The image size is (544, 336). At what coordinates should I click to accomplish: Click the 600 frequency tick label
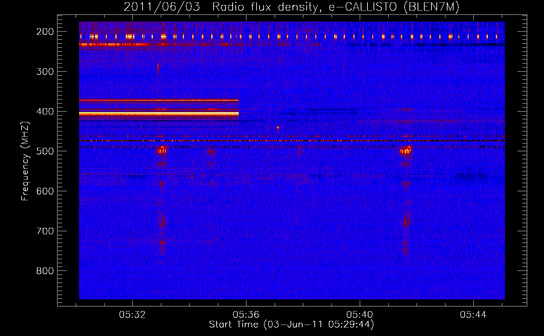pyautogui.click(x=45, y=191)
